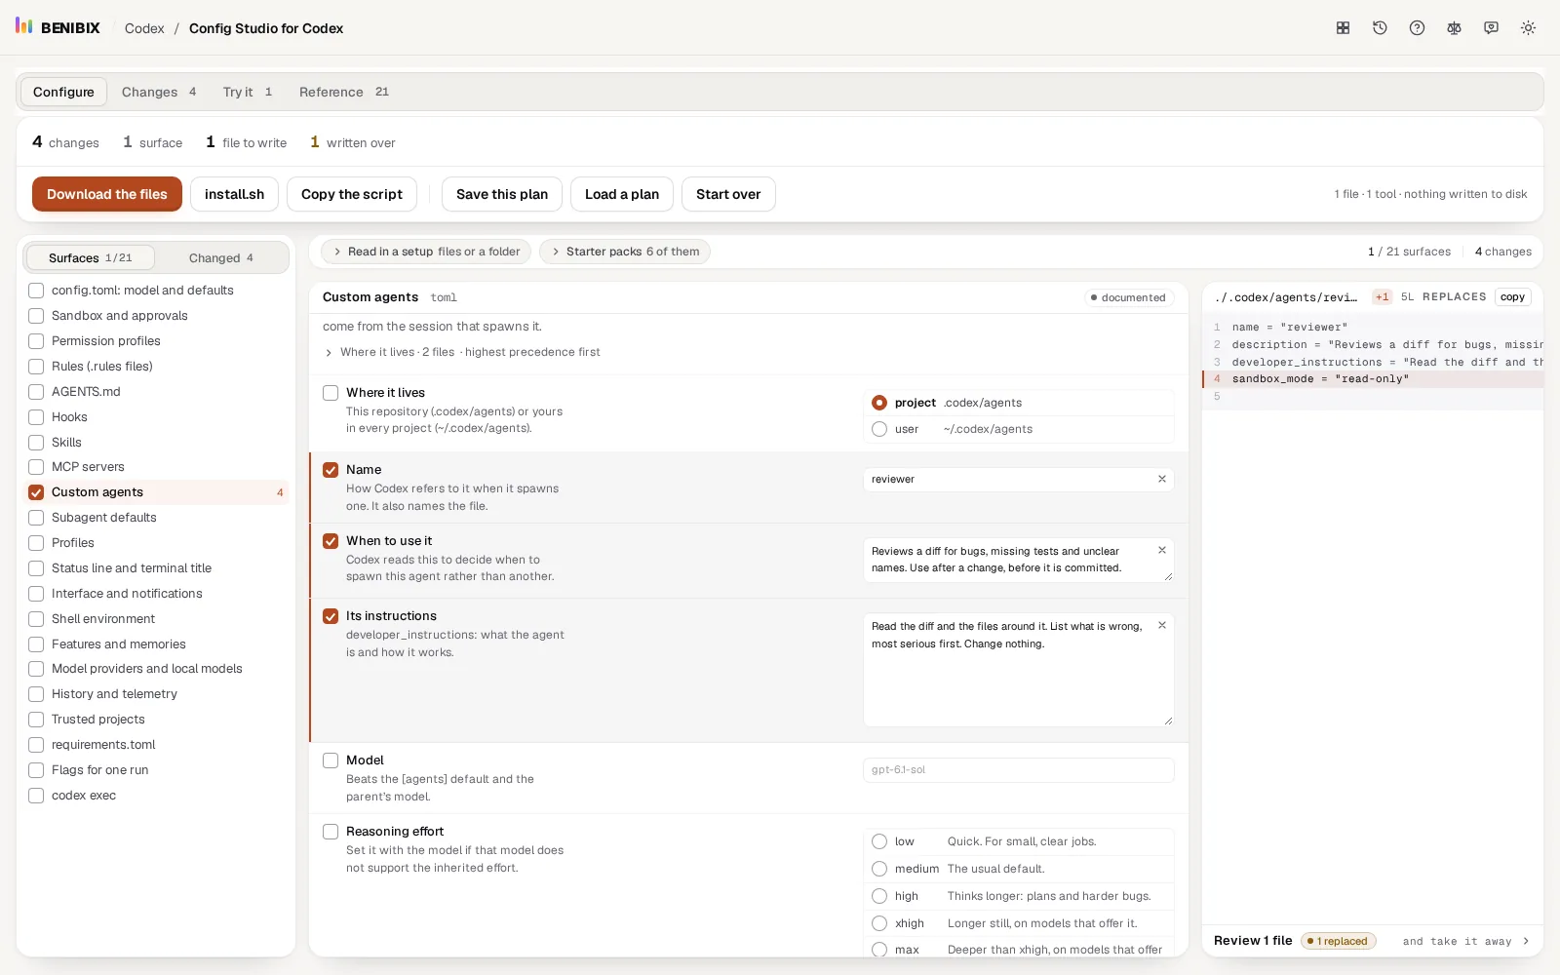The height and width of the screenshot is (975, 1560).
Task: Select the 'MCP servers' surface row
Action: pos(156,467)
